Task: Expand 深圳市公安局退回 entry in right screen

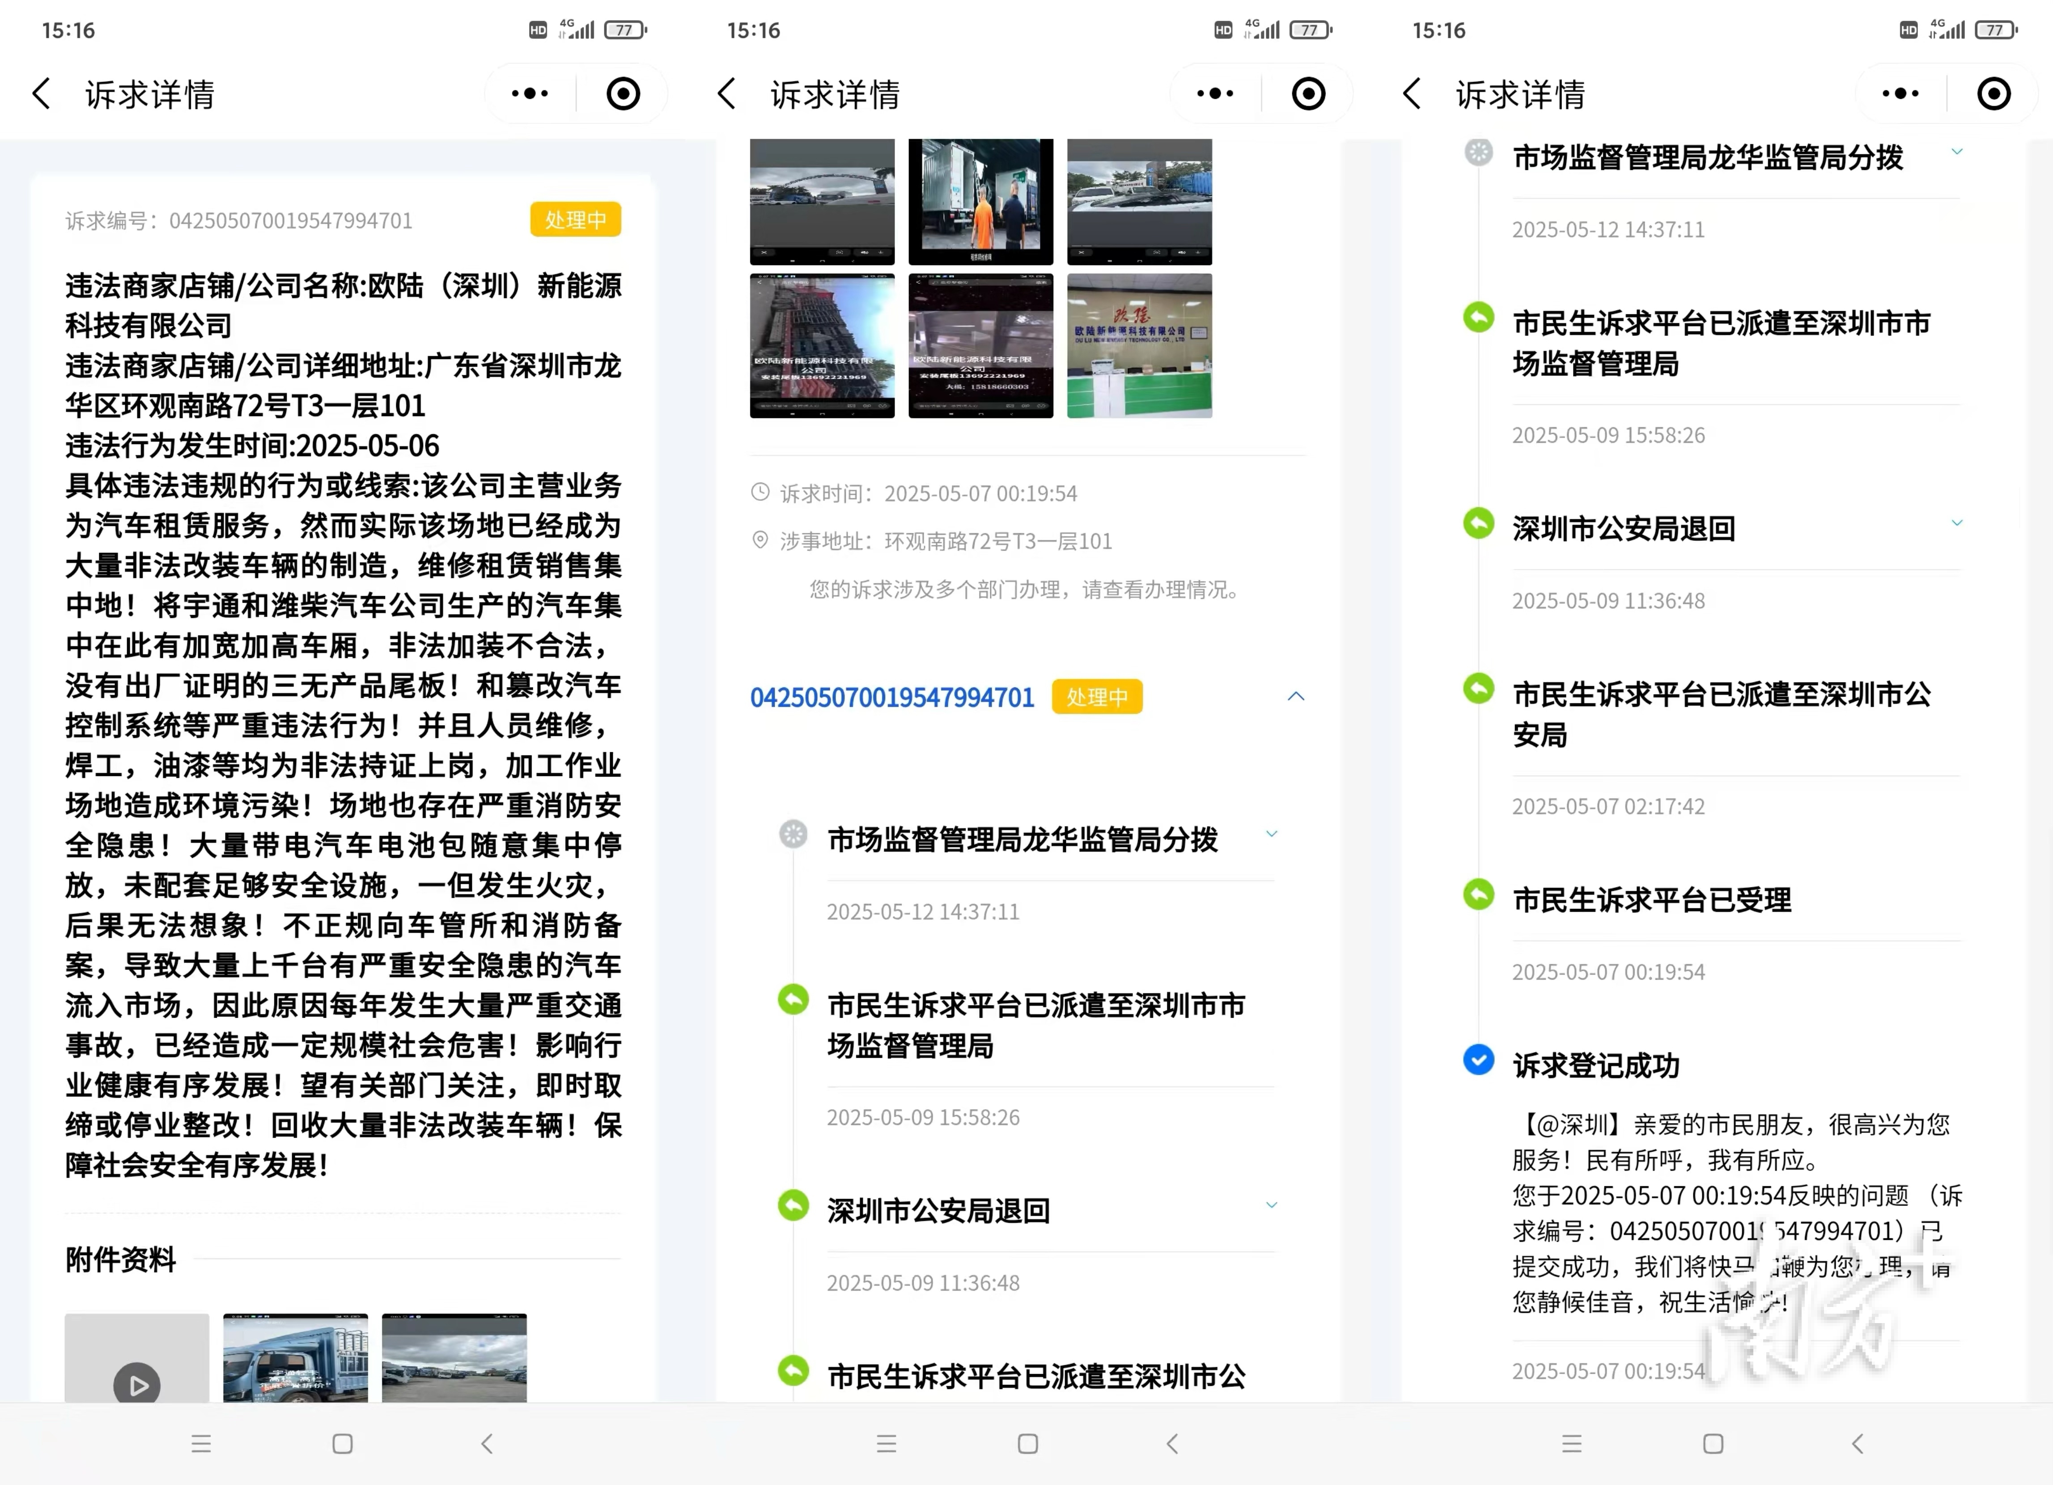Action: [x=1956, y=523]
